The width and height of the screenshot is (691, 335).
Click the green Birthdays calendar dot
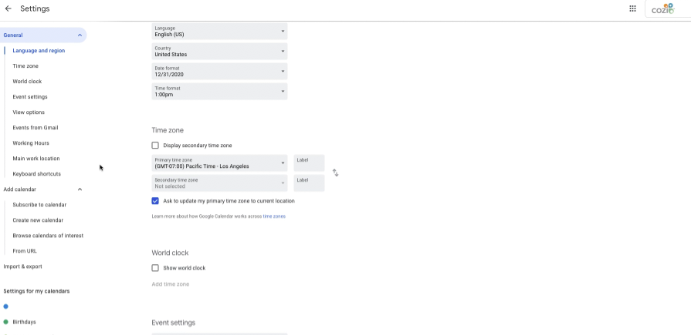(x=5, y=322)
